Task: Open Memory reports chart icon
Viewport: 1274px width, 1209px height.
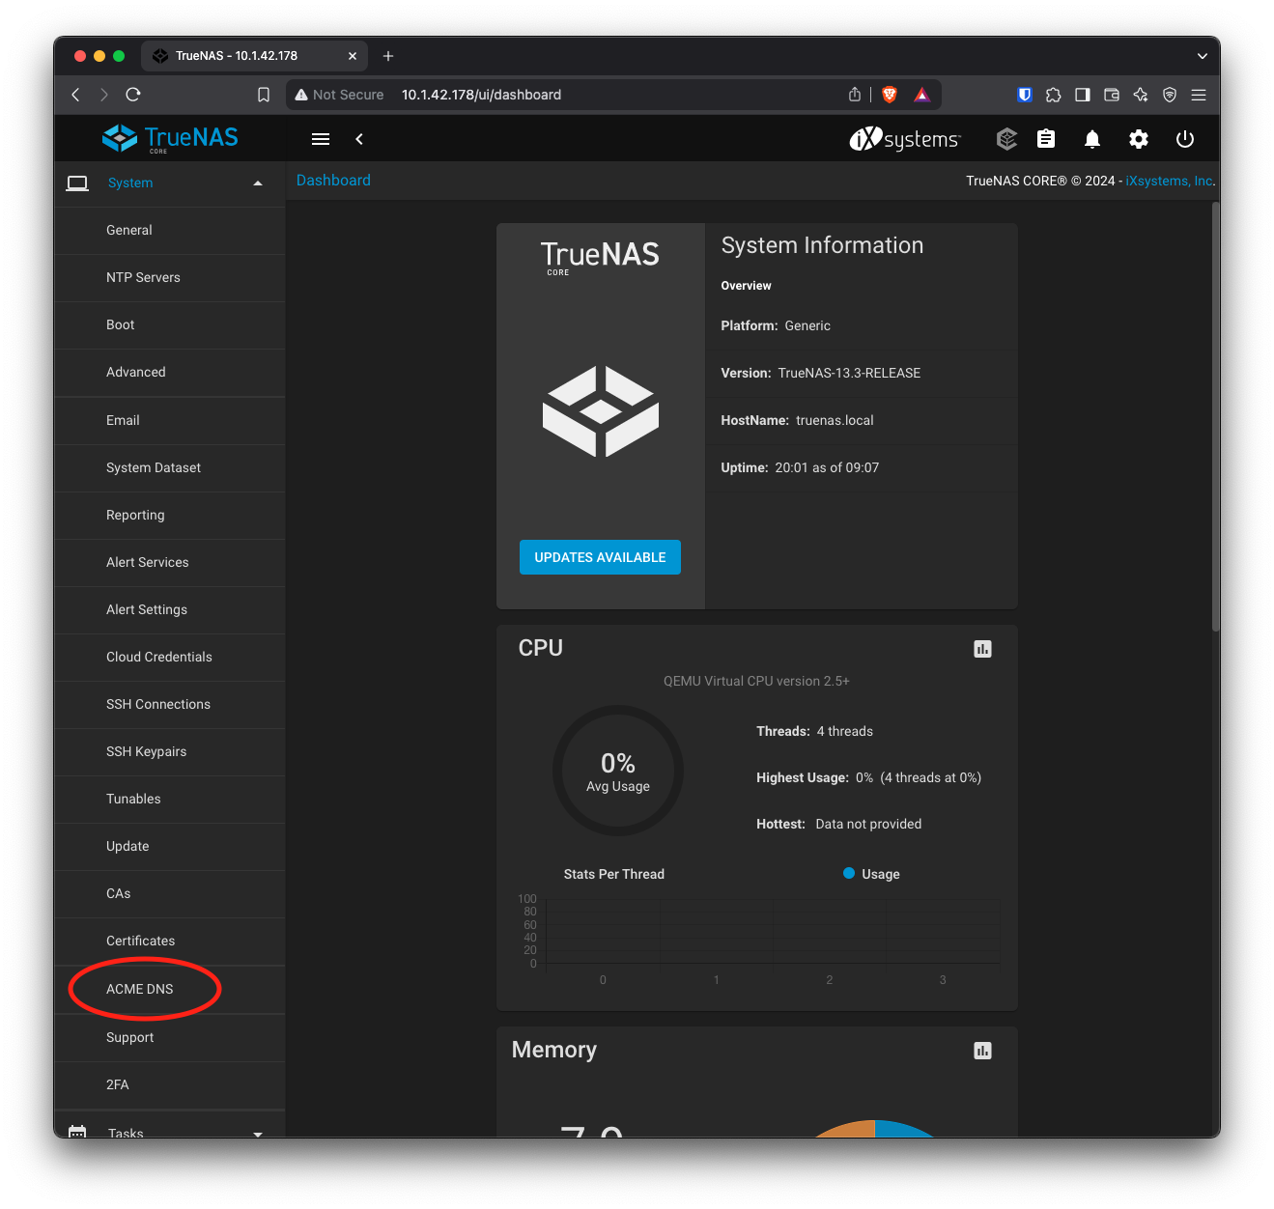Action: 982,1051
